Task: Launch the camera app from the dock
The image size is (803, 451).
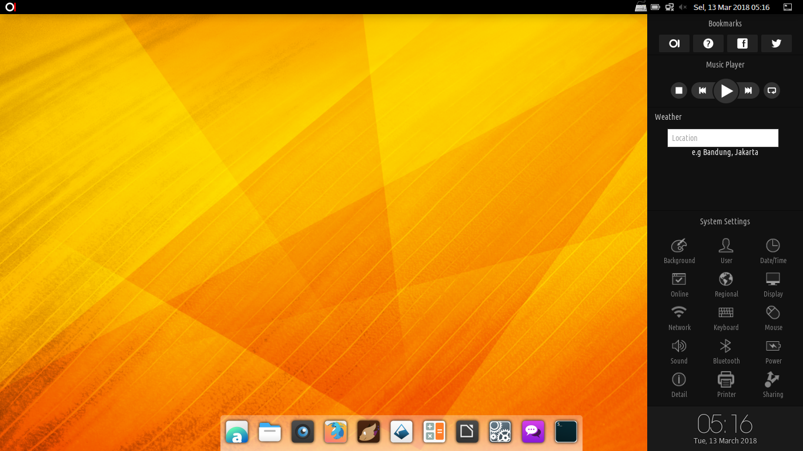Action: pyautogui.click(x=303, y=432)
